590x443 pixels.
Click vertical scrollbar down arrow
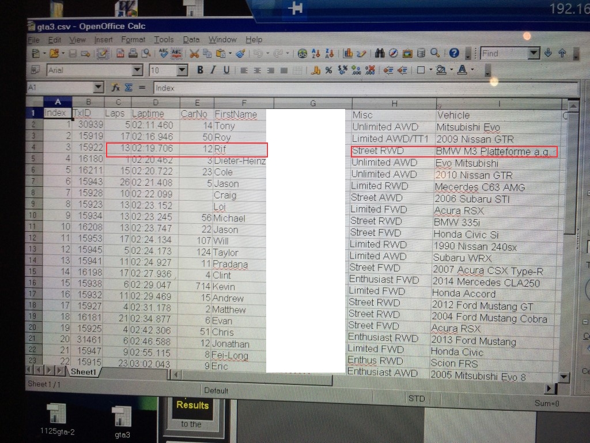tap(563, 376)
